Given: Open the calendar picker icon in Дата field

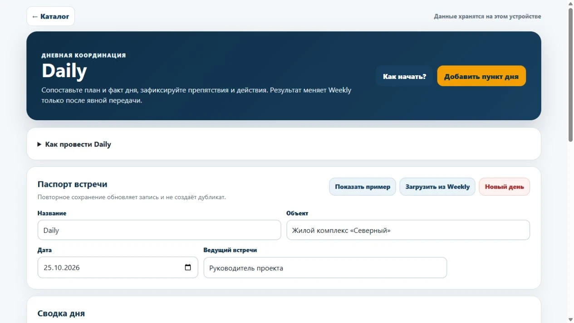Looking at the screenshot, I should coord(188,268).
